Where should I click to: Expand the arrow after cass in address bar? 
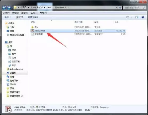(53, 7)
